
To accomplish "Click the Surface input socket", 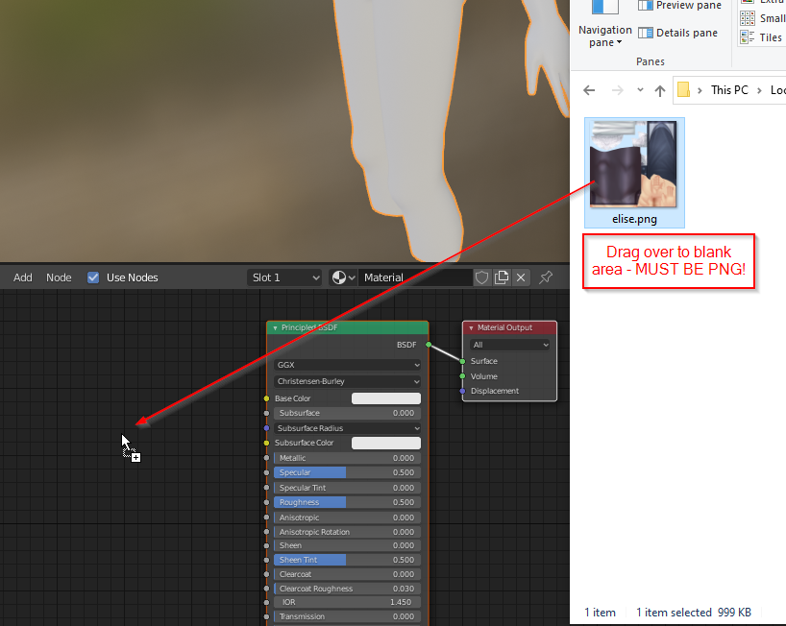I will tap(463, 361).
